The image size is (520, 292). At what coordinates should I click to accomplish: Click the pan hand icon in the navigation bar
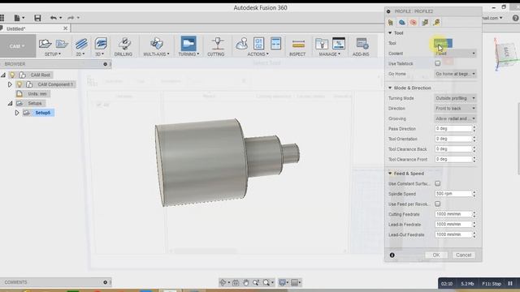pos(245,282)
